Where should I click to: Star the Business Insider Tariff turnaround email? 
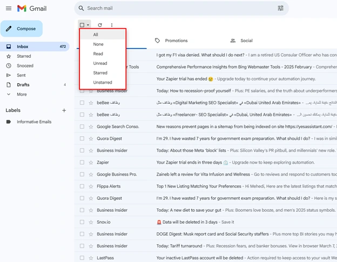(x=91, y=246)
